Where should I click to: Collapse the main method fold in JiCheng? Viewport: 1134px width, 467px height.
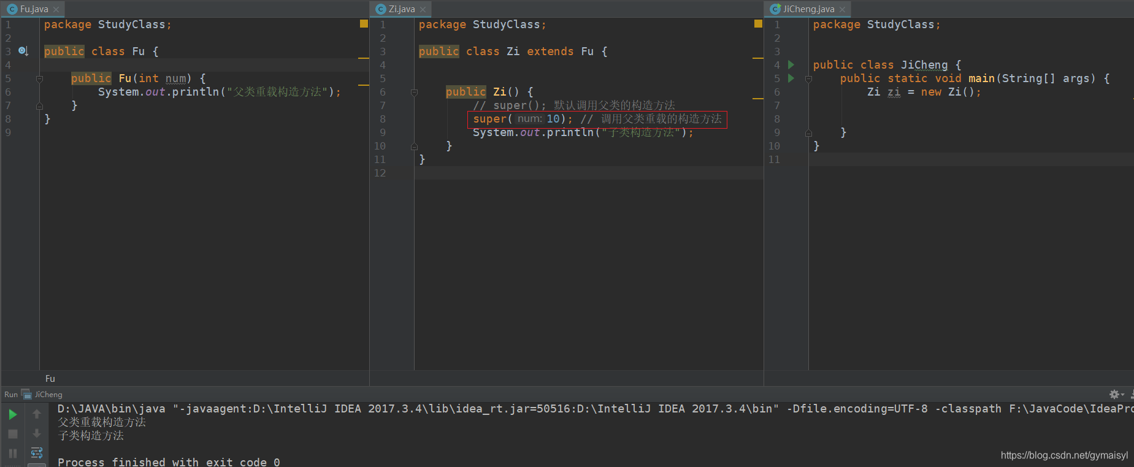coord(808,78)
